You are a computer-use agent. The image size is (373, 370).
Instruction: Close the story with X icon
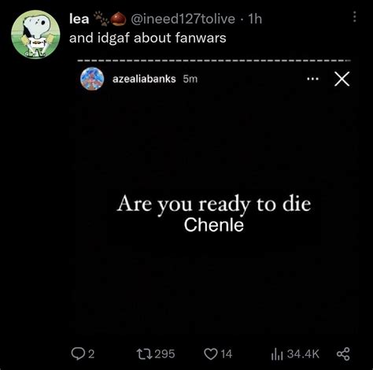pyautogui.click(x=342, y=79)
